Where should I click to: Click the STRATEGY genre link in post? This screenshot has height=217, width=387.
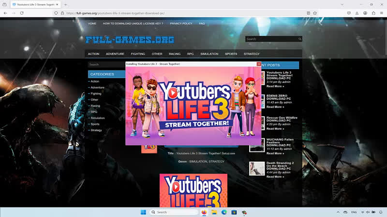tap(217, 162)
